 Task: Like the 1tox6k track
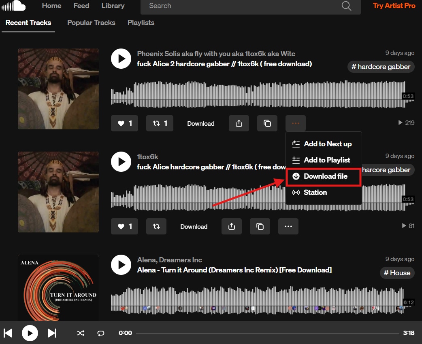124,226
